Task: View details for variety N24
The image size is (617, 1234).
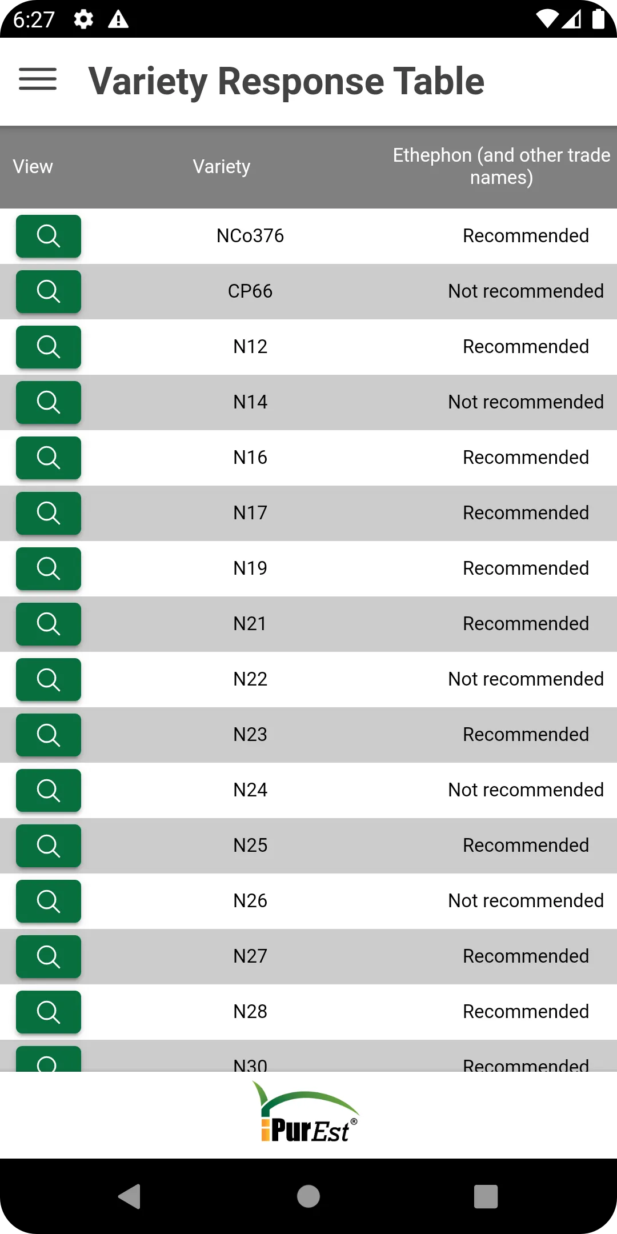Action: click(x=49, y=790)
